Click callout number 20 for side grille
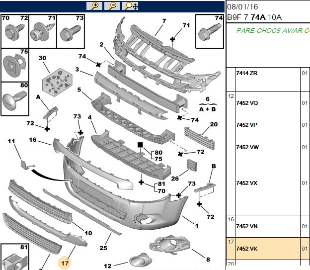Viewport: 310px width, 270px height. pyautogui.click(x=214, y=124)
